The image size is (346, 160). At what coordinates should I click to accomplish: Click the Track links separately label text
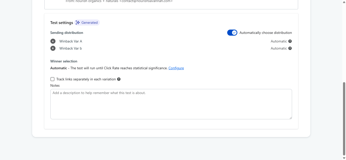86,79
